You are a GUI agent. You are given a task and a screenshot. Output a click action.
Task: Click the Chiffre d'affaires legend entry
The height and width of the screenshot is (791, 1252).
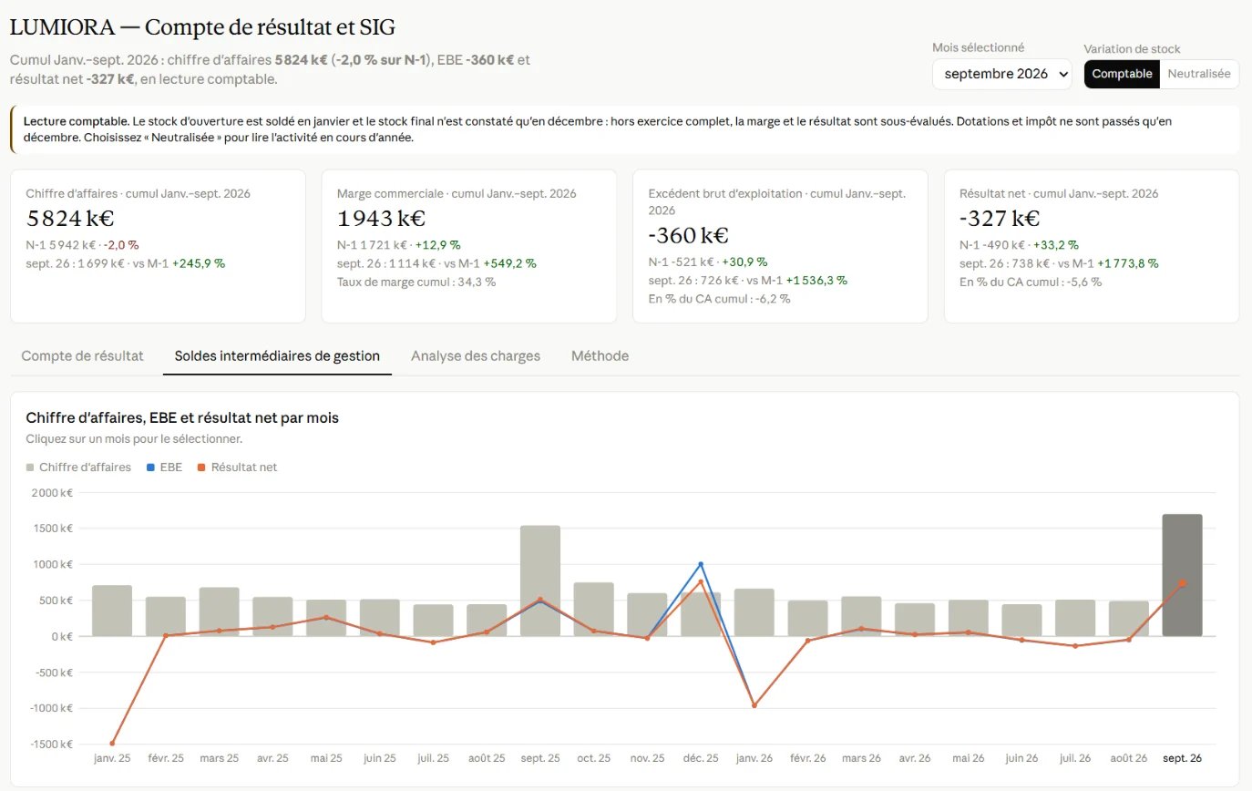pyautogui.click(x=78, y=467)
